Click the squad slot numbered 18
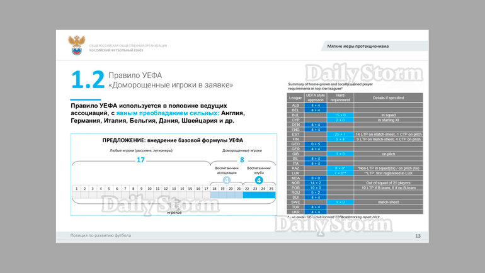Image resolution: width=485 pixels, height=273 pixels. [214, 188]
